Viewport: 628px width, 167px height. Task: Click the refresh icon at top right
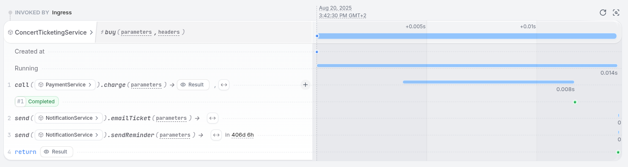pos(603,12)
